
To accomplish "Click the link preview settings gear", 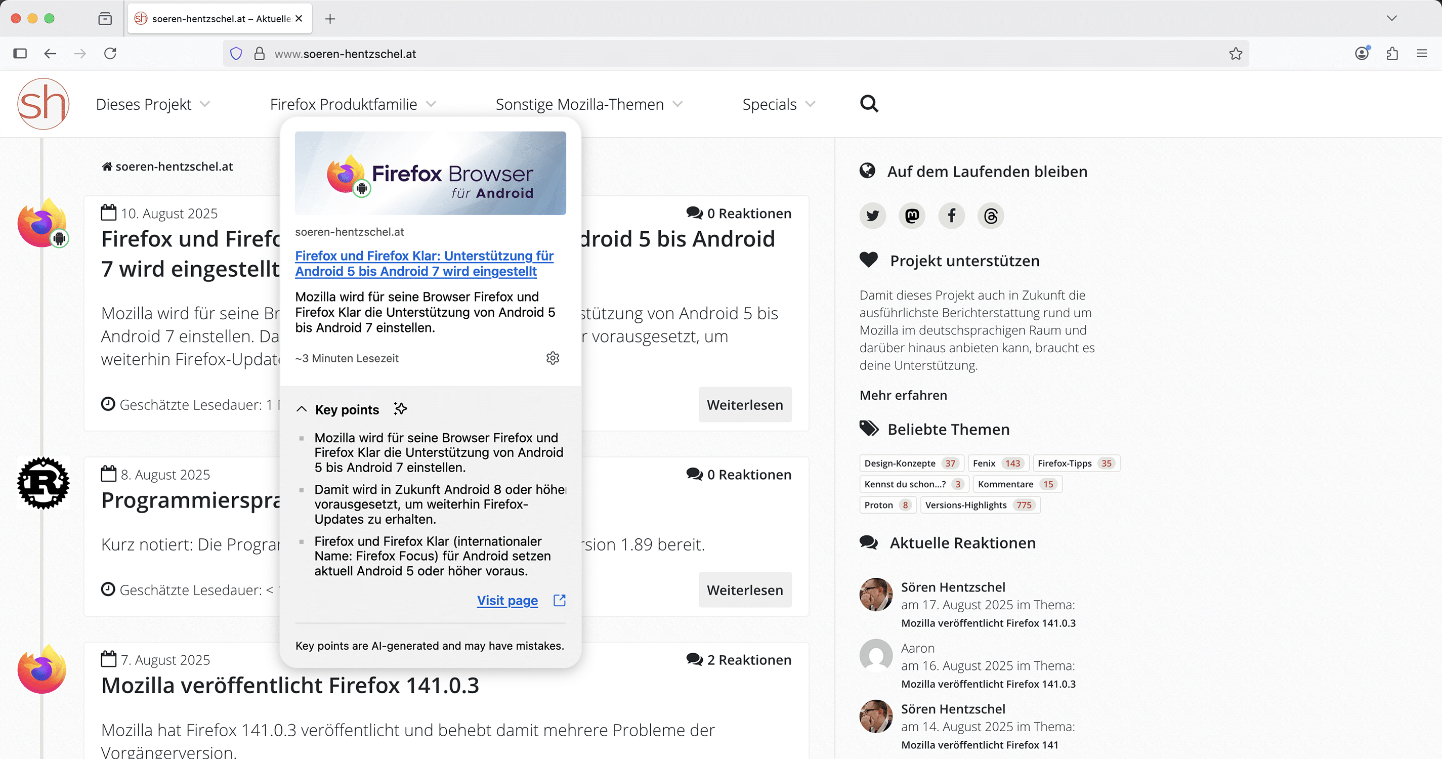I will pos(553,358).
